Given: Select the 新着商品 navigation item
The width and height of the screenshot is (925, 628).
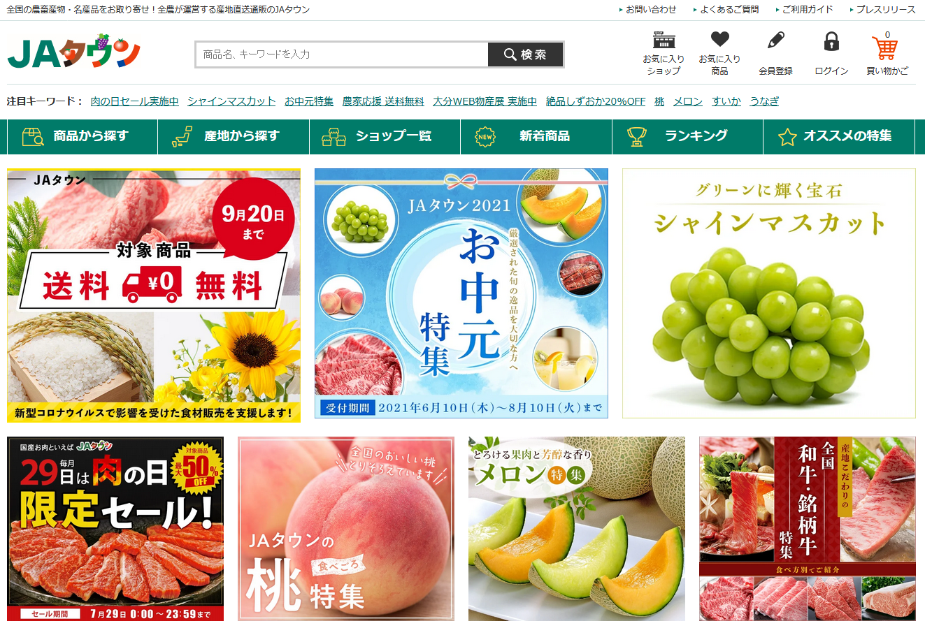Looking at the screenshot, I should tap(536, 136).
